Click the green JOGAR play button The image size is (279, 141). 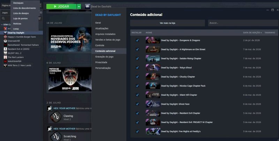click(x=61, y=7)
